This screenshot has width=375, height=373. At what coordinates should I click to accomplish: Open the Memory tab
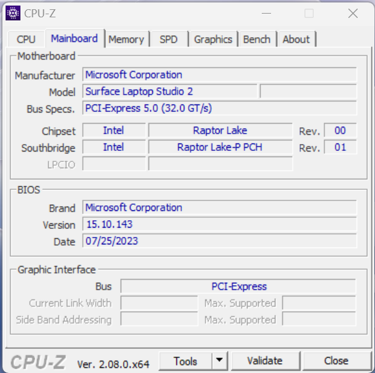[x=126, y=39]
